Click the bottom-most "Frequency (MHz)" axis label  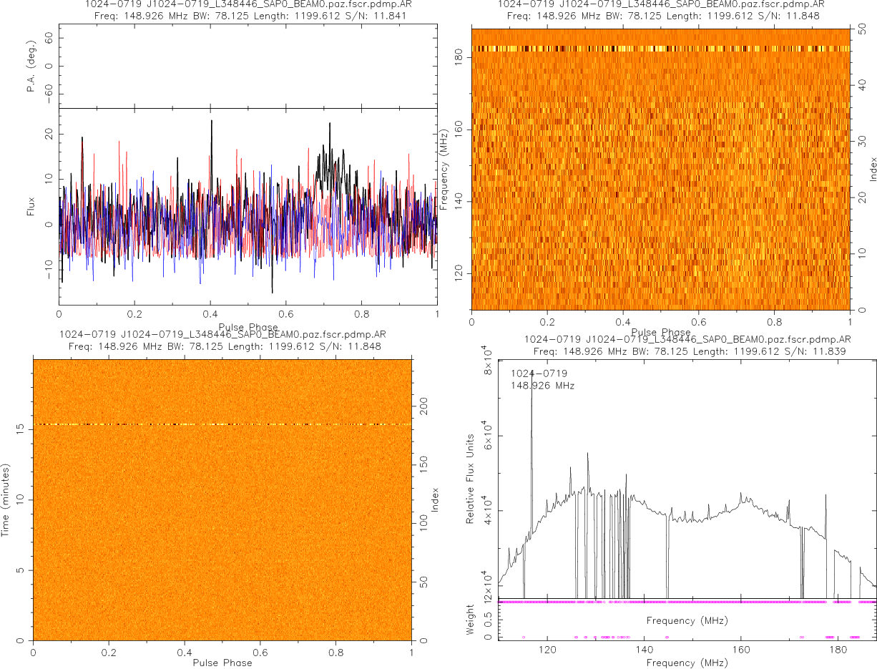pyautogui.click(x=687, y=663)
